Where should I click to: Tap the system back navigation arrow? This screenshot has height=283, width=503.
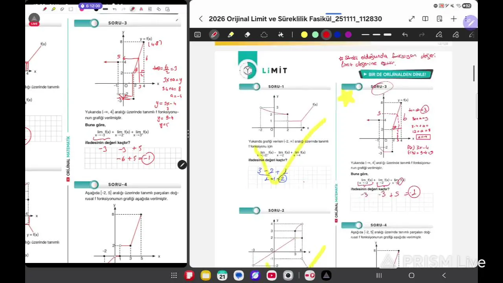point(444,276)
